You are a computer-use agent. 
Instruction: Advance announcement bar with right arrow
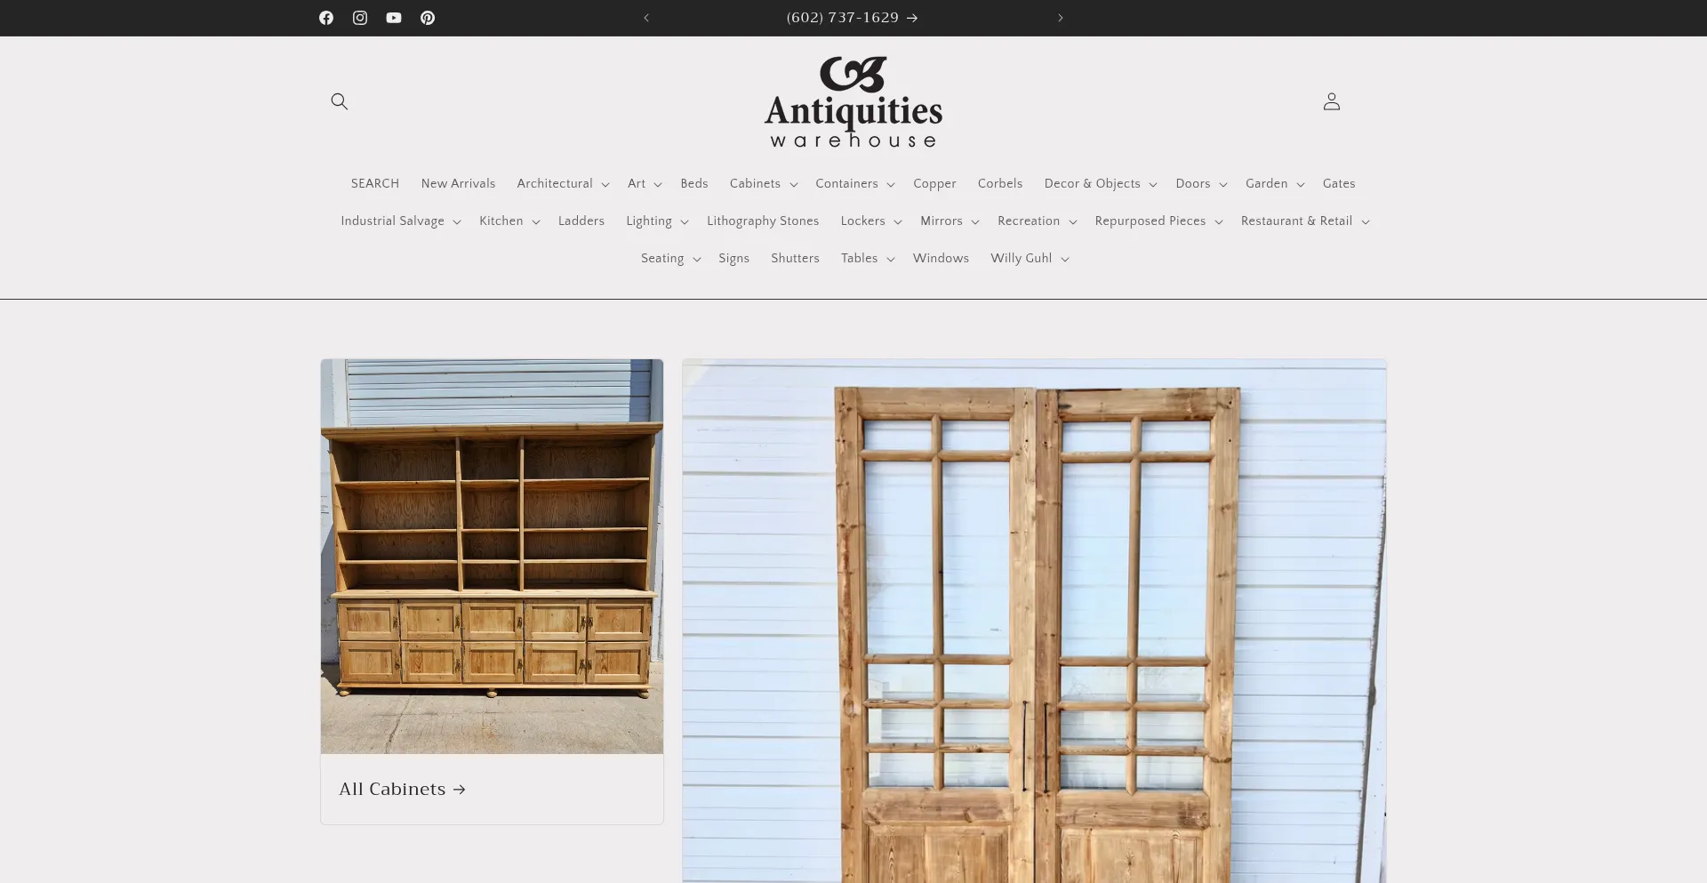coord(1060,18)
